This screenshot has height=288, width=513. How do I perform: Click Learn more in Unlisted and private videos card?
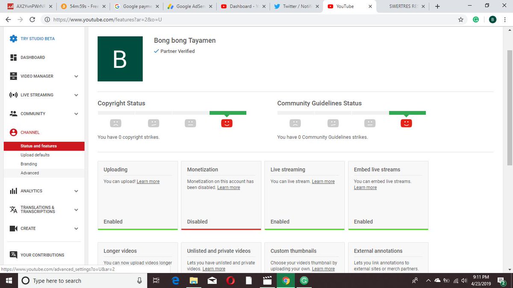(x=214, y=269)
